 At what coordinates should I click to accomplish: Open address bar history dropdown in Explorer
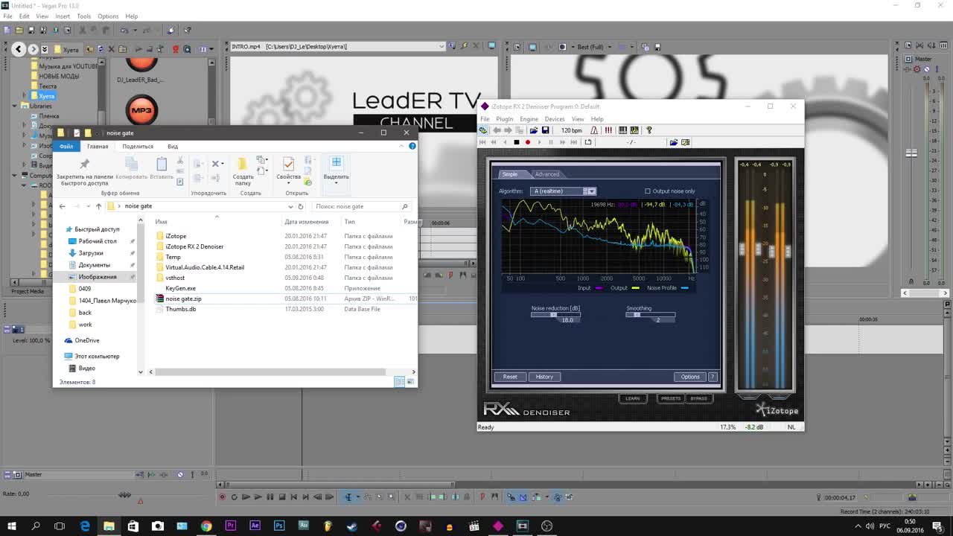click(x=290, y=206)
